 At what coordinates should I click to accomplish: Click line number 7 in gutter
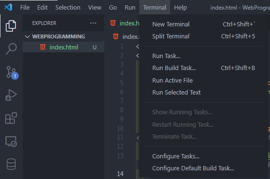122,101
